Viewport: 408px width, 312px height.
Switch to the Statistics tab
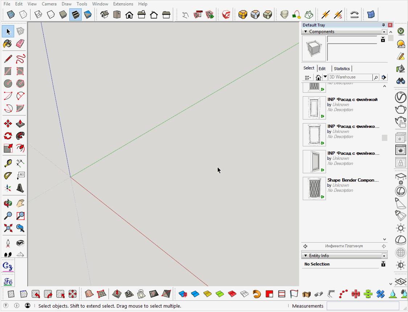pos(342,68)
